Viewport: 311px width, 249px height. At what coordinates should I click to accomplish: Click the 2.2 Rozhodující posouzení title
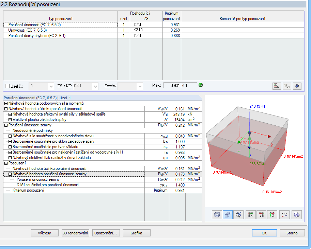(x=31, y=4)
